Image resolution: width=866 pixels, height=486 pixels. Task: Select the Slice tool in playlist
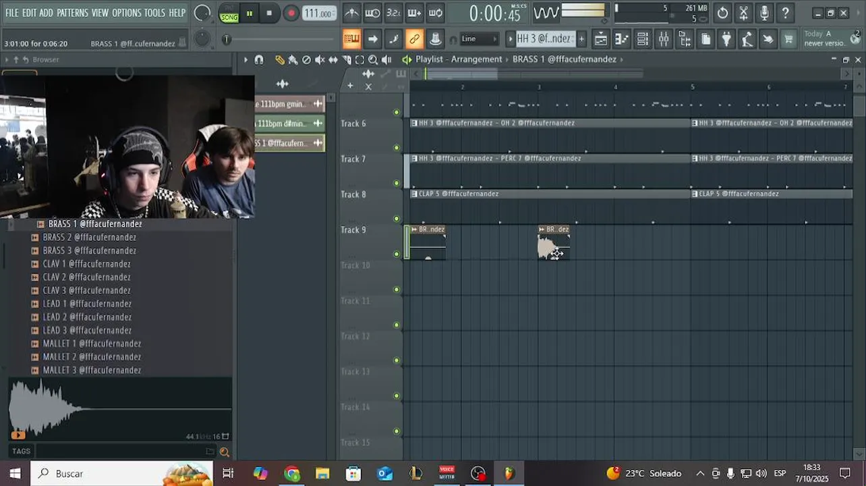[x=347, y=59]
